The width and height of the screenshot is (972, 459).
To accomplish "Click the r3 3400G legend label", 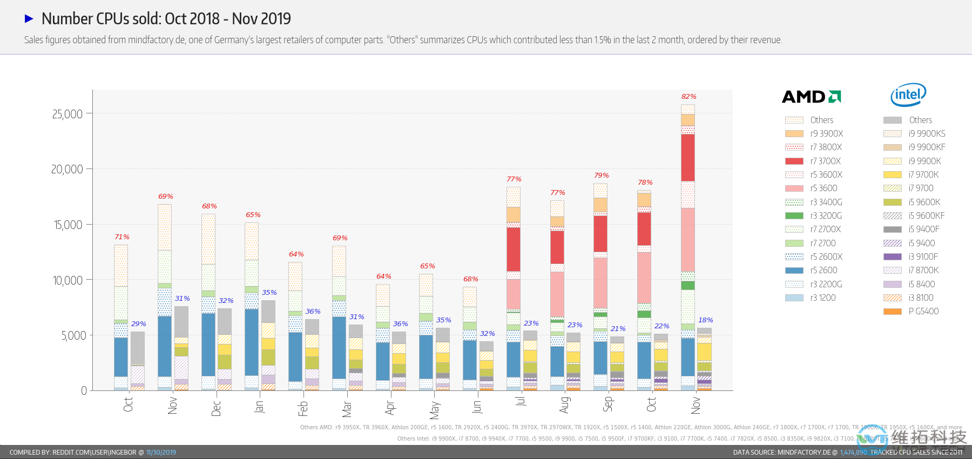I will click(826, 202).
